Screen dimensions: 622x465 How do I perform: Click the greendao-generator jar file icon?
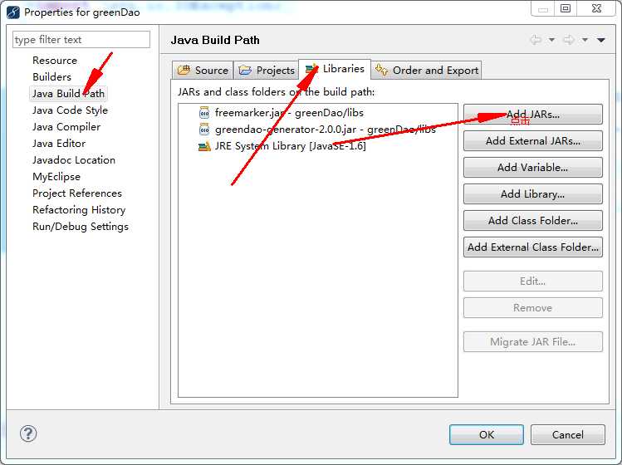[x=204, y=130]
